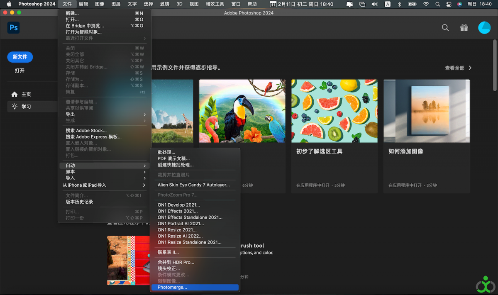Click the lightbulb icon beside 学习
Viewport: 498px width, 295px height.
pyautogui.click(x=15, y=107)
